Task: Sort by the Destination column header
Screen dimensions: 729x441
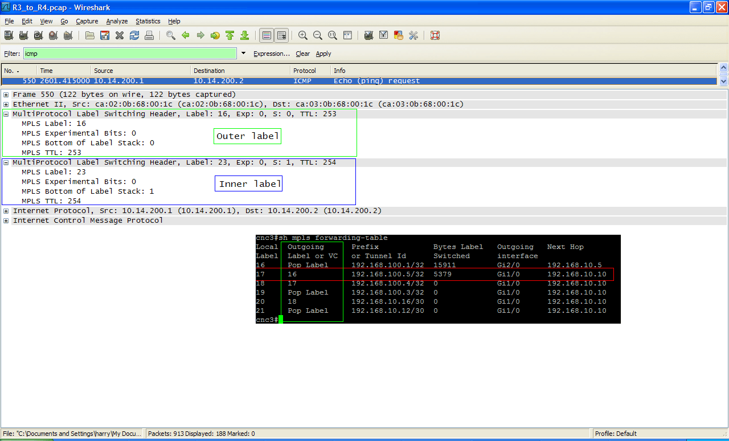Action: pos(240,71)
